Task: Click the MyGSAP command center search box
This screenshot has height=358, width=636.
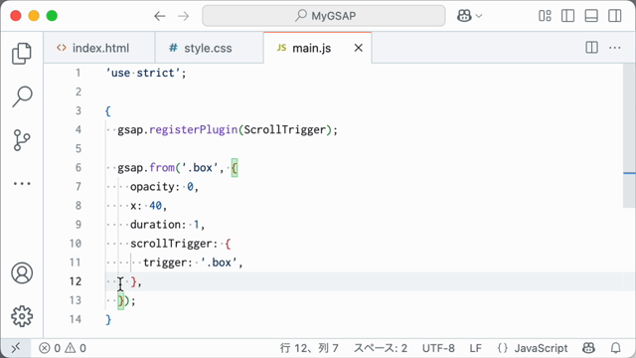Action: [324, 16]
